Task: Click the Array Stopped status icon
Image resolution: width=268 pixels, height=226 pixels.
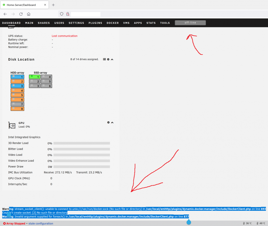Action: [x=5, y=223]
